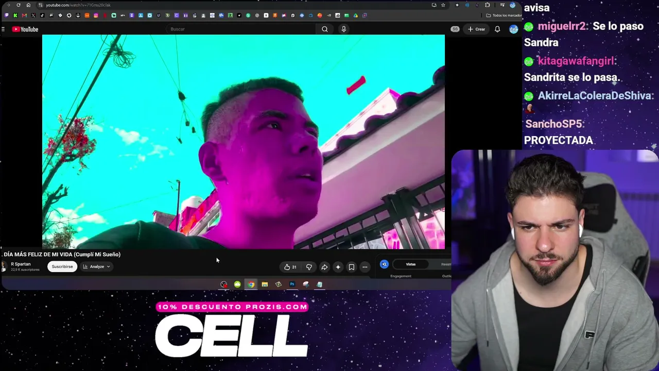Go to the browser home page icon
The width and height of the screenshot is (659, 371).
point(28,5)
